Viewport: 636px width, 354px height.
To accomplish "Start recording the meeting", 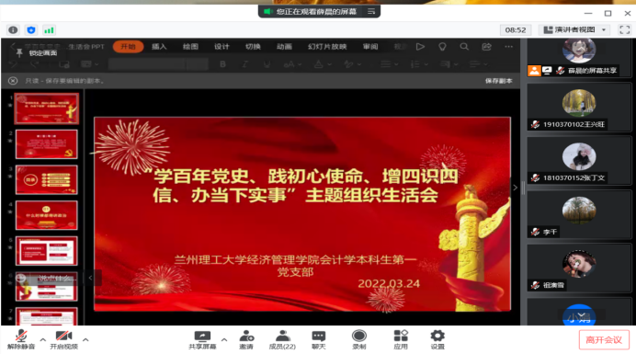I will [359, 340].
